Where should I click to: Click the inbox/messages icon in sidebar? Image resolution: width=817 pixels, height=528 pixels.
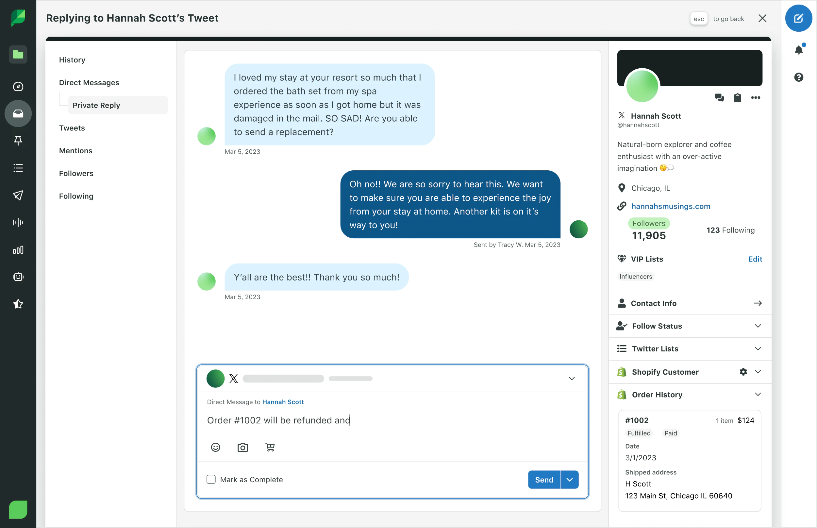click(18, 113)
